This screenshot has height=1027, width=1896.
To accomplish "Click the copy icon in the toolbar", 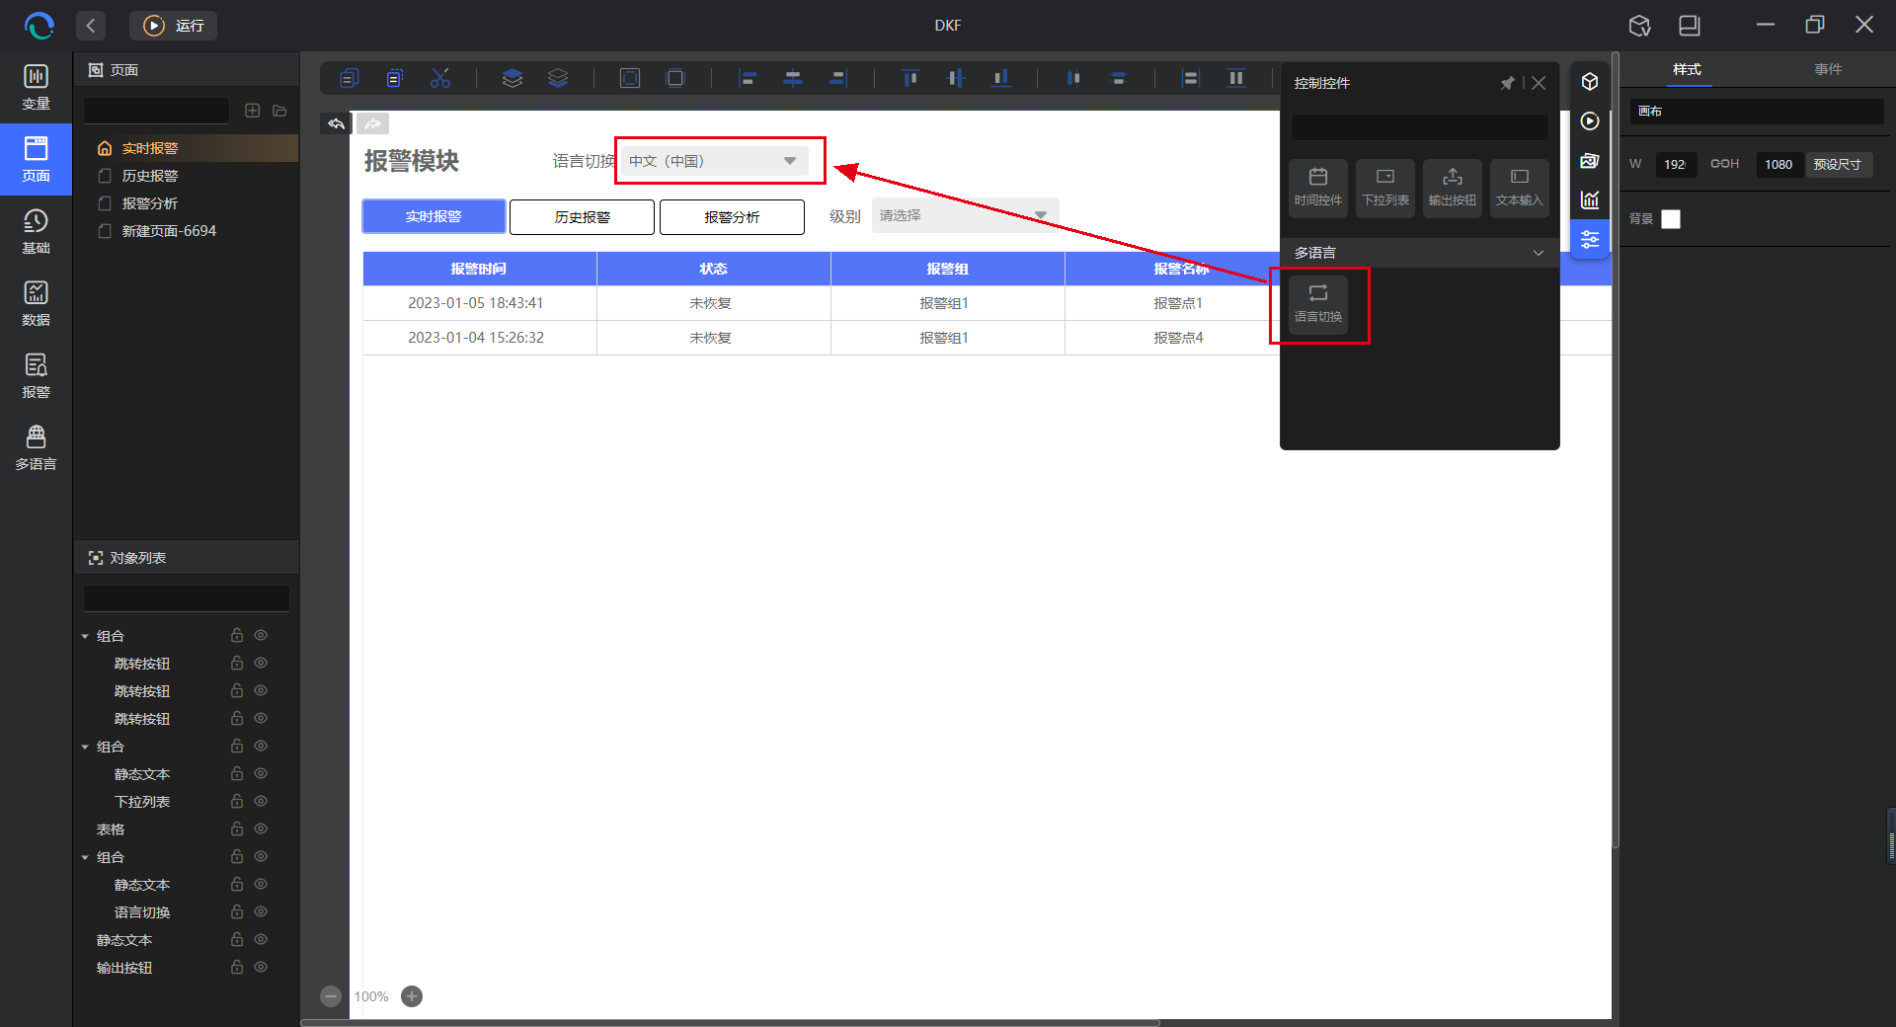I will tap(349, 78).
